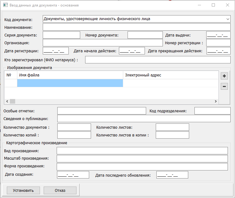Viewport: 235px width, 198px height.
Task: Click the Организация text field
Action: pos(102,43)
